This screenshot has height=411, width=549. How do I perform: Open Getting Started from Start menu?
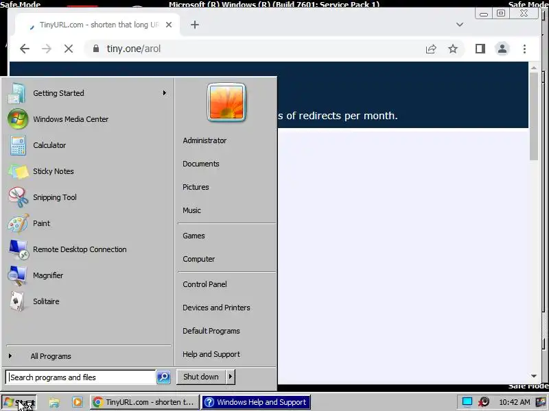(88, 93)
